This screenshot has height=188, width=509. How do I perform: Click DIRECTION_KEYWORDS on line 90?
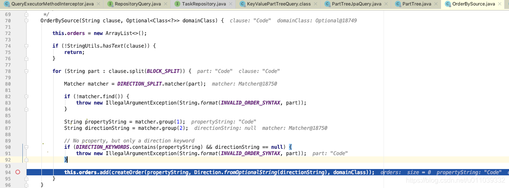(x=103, y=147)
